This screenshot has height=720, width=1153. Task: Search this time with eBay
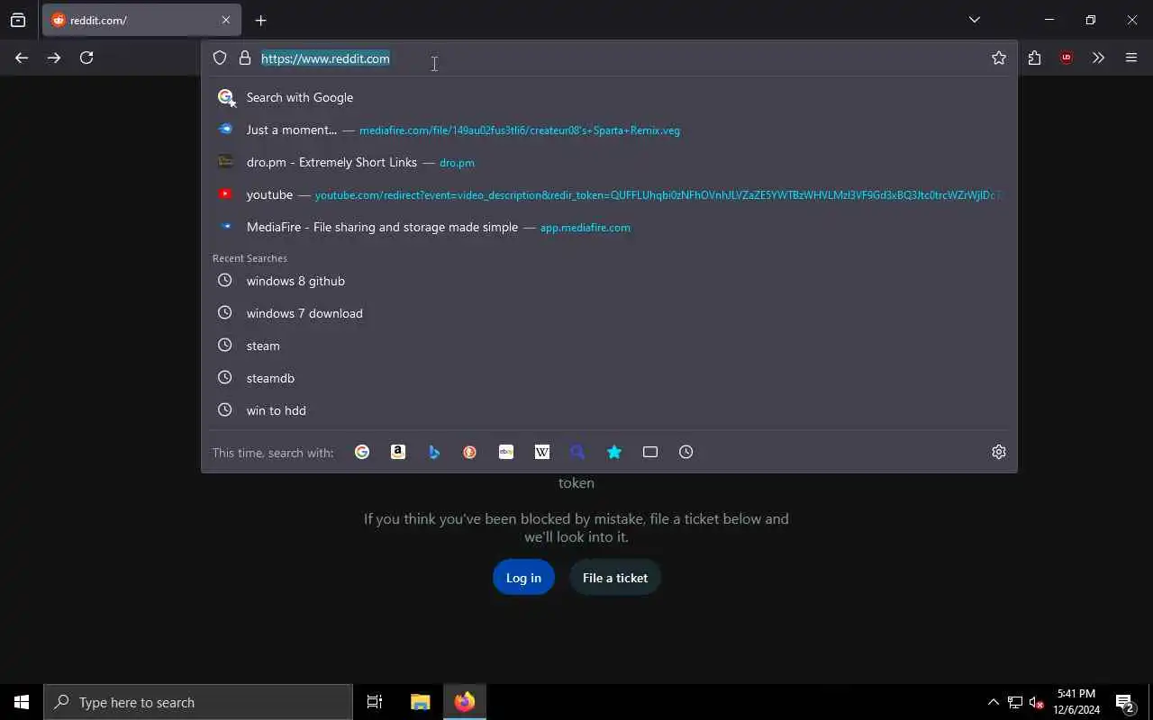pos(506,452)
